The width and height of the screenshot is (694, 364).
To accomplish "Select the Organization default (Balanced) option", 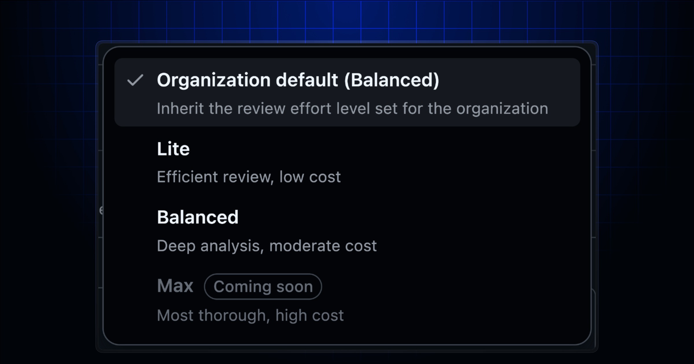I will click(347, 92).
